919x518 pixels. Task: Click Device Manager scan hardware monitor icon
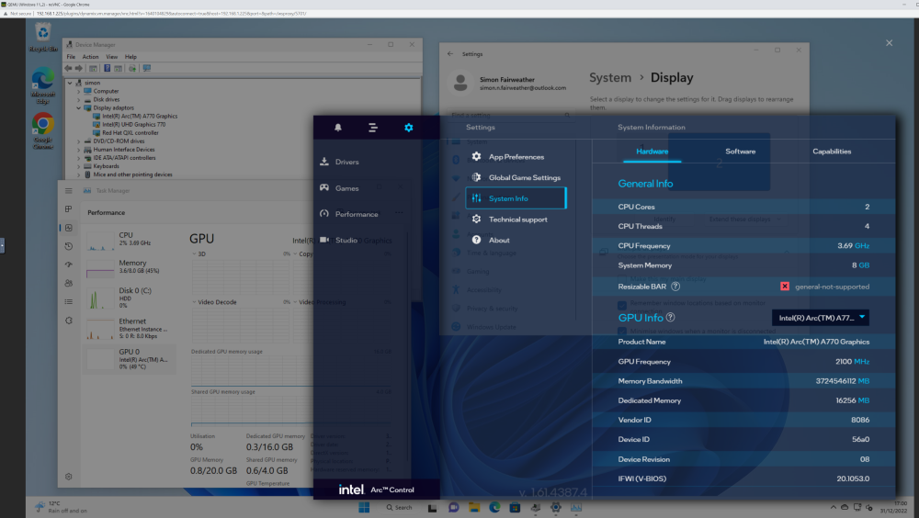click(146, 68)
